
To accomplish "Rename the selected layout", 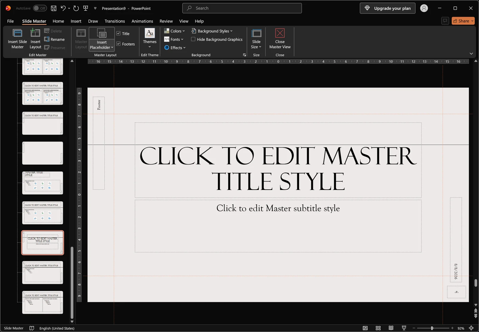I will tap(54, 39).
